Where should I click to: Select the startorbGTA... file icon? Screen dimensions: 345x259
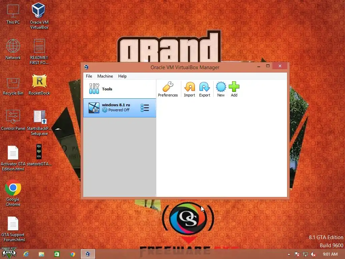(x=39, y=155)
